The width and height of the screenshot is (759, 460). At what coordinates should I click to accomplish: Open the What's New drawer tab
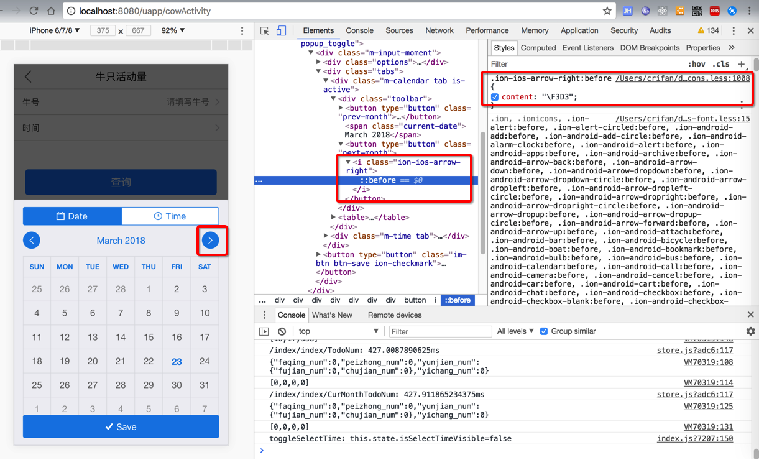(x=332, y=315)
